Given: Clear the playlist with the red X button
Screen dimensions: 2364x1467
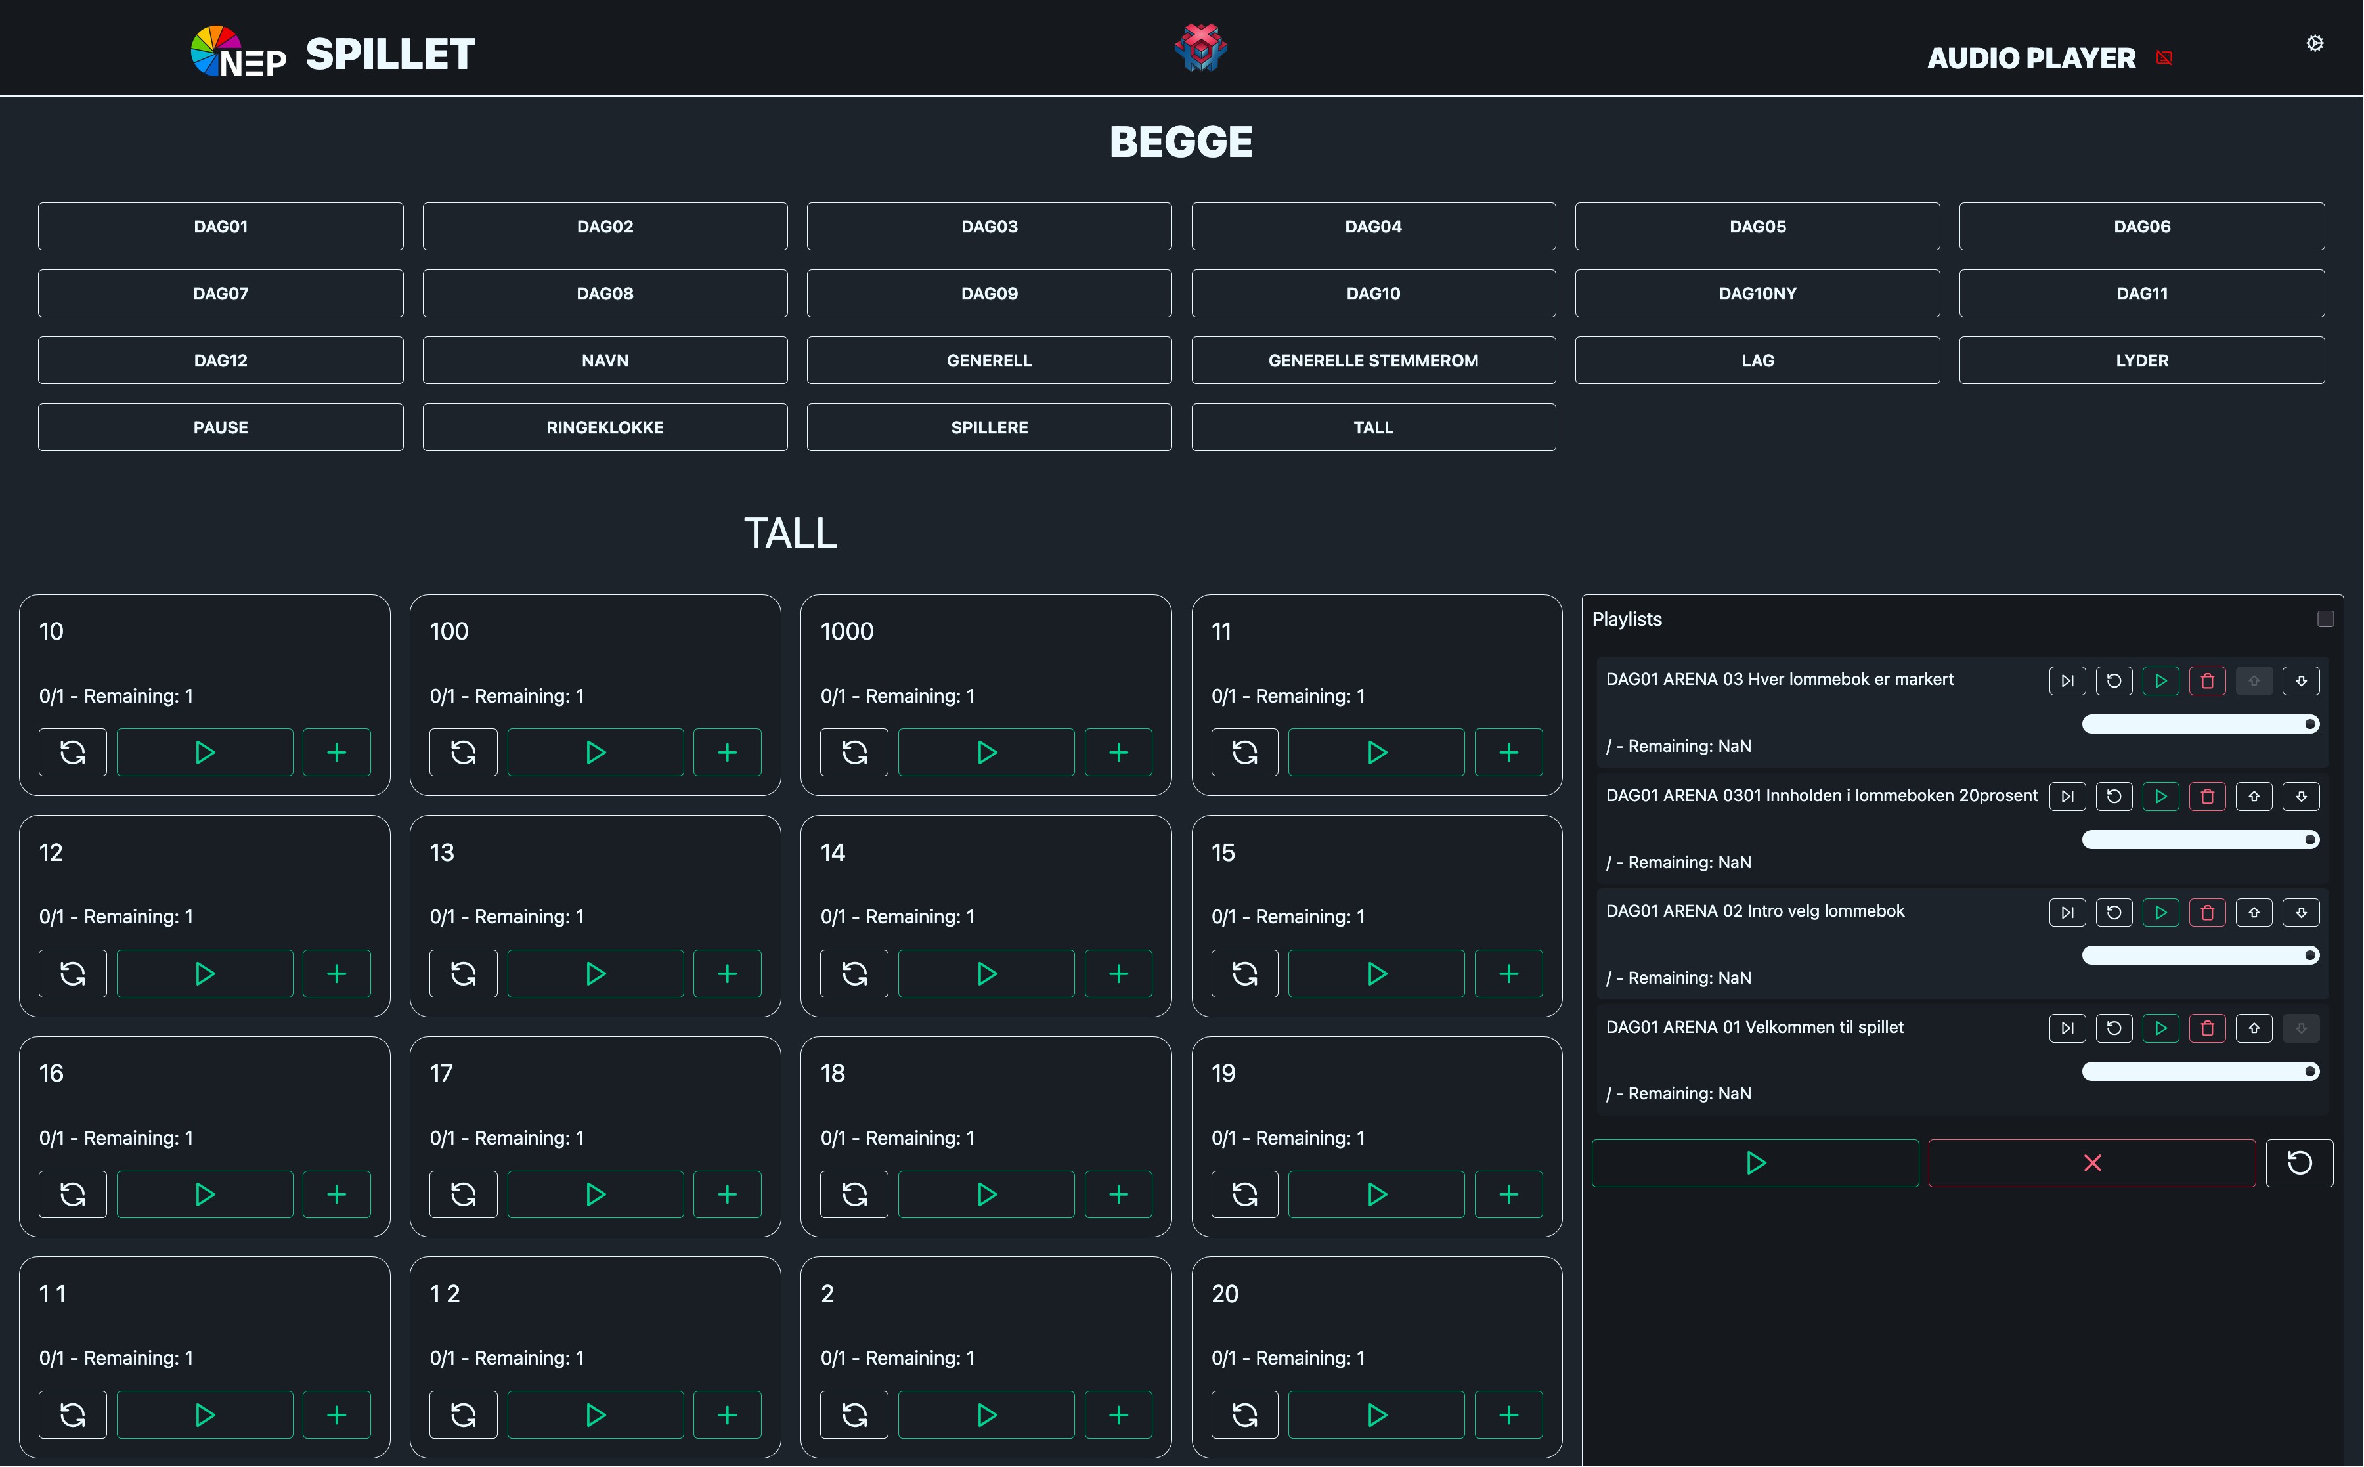Looking at the screenshot, I should click(2091, 1162).
